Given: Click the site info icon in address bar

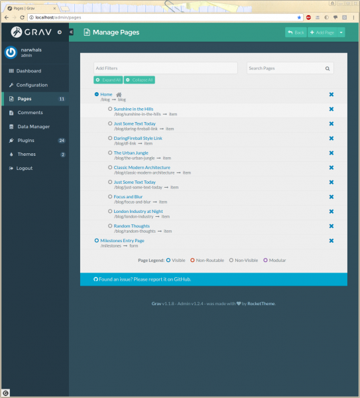Looking at the screenshot, I should (31, 17).
